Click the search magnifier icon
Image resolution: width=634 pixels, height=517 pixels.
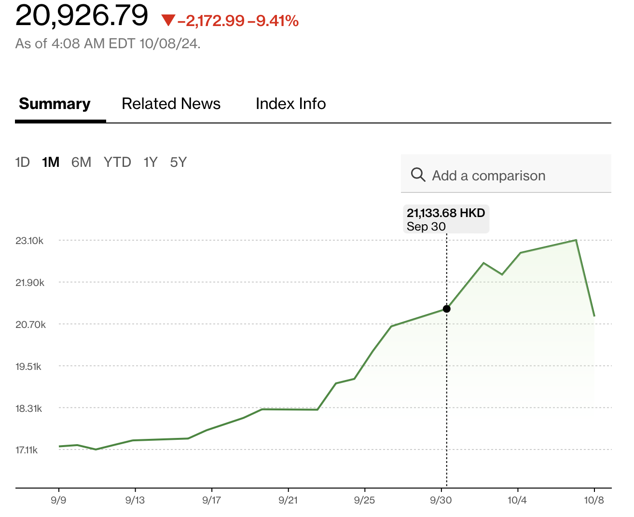(x=418, y=175)
